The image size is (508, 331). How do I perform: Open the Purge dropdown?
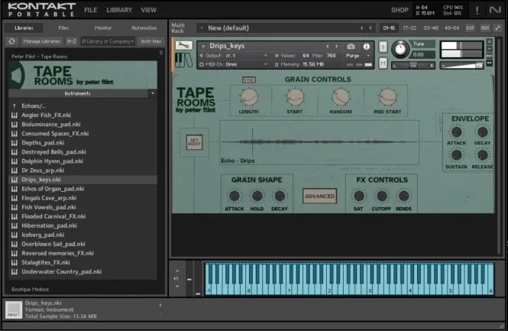tap(368, 56)
